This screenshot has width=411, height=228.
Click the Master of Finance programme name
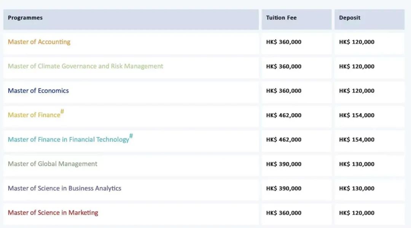[x=34, y=115]
